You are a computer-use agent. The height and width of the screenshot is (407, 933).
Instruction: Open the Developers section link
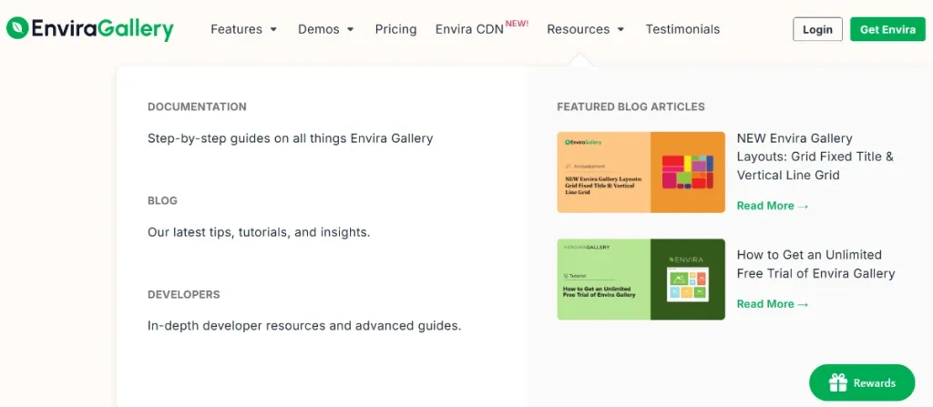(184, 294)
